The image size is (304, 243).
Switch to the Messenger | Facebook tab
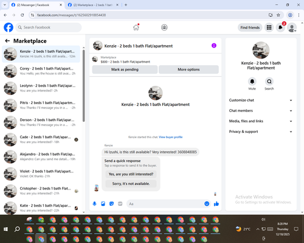pos(36,5)
